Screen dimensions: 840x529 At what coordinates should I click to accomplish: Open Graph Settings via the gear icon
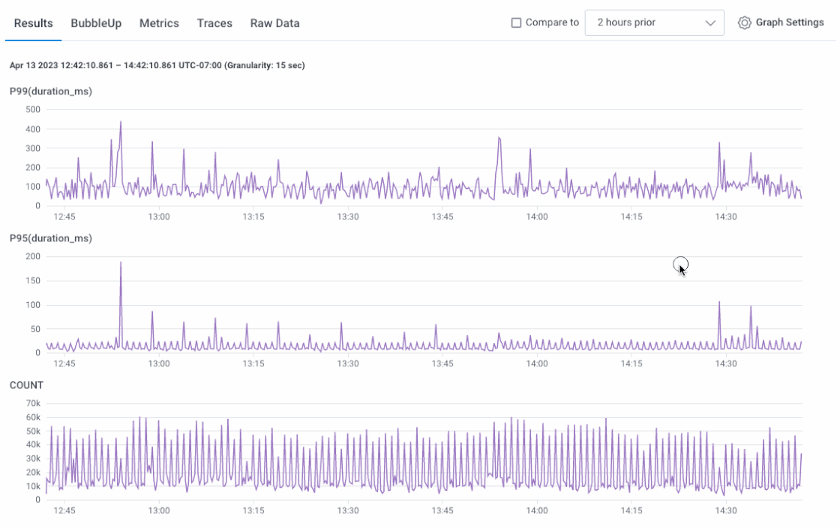point(744,22)
